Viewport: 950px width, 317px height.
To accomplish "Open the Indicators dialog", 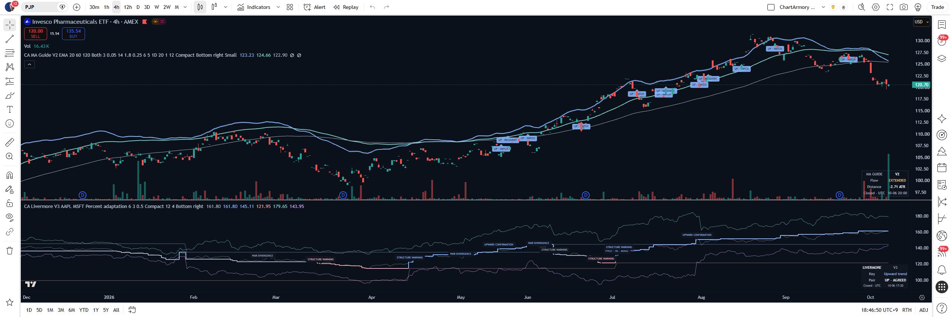I will click(x=254, y=7).
